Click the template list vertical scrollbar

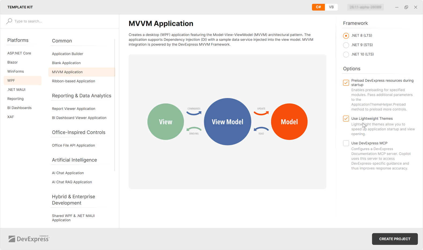(115, 105)
